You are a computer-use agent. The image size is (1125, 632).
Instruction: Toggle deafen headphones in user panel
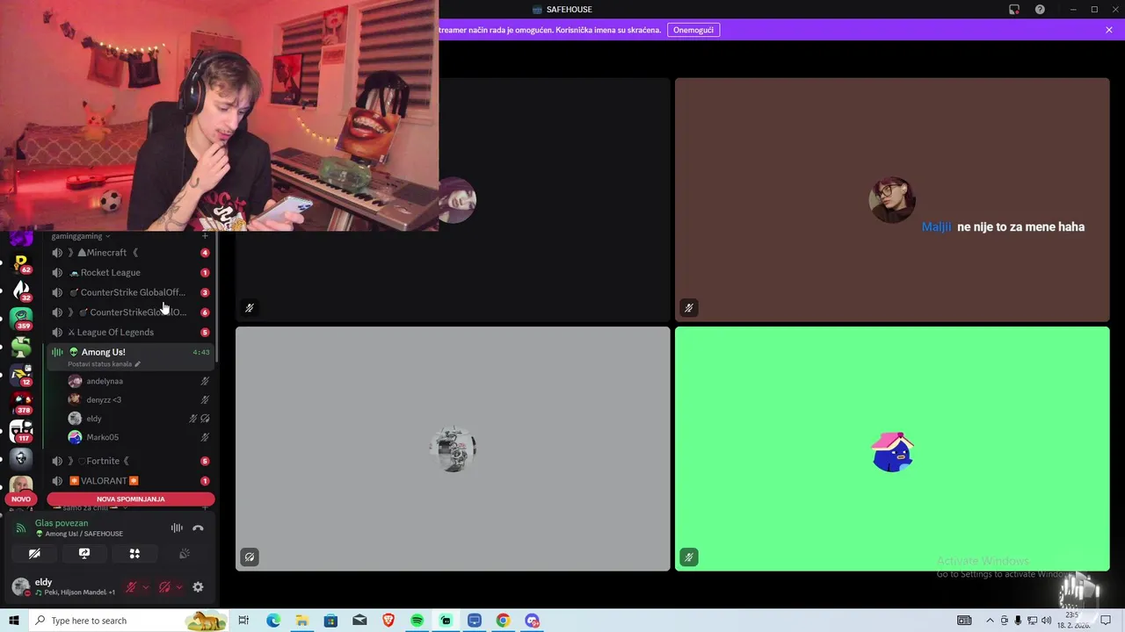(x=164, y=587)
